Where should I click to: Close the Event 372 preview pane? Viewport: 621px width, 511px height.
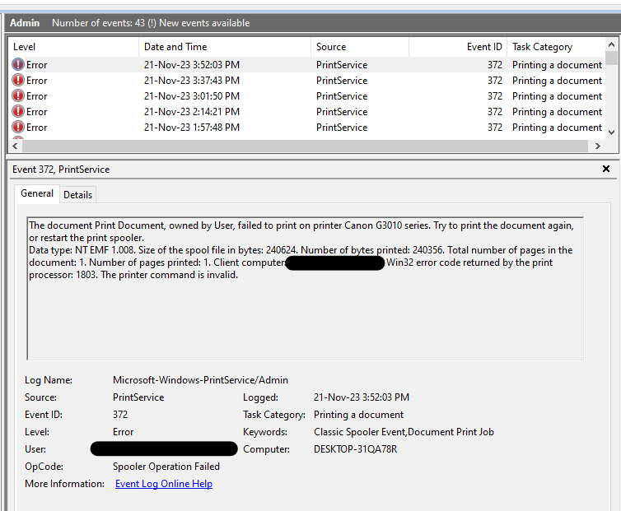pyautogui.click(x=606, y=169)
